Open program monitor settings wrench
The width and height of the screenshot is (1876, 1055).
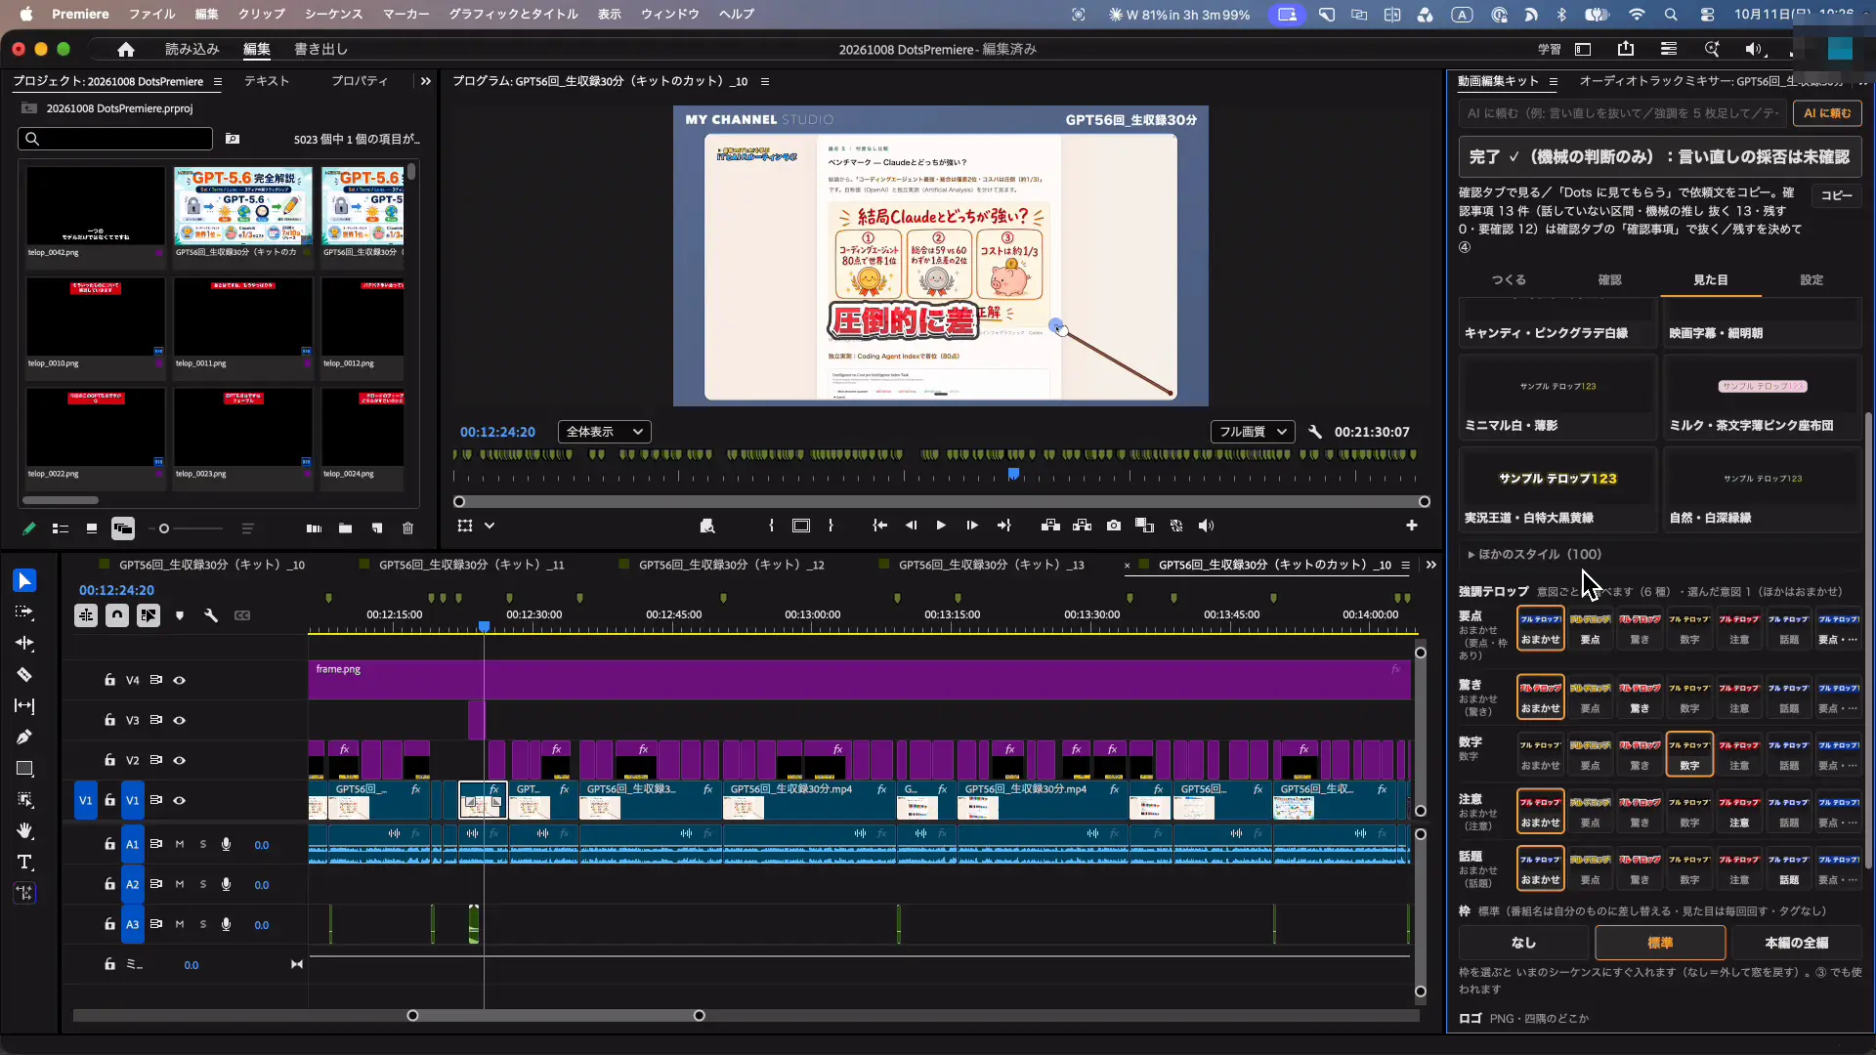coord(1315,432)
